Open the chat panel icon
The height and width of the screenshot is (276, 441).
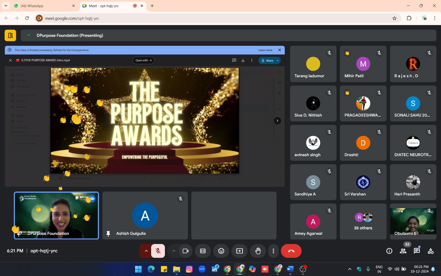click(x=417, y=251)
